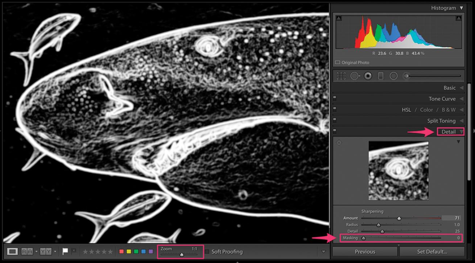Click the sharpening detail preview thumbnail
Image resolution: width=475 pixels, height=263 pixels.
tap(398, 171)
